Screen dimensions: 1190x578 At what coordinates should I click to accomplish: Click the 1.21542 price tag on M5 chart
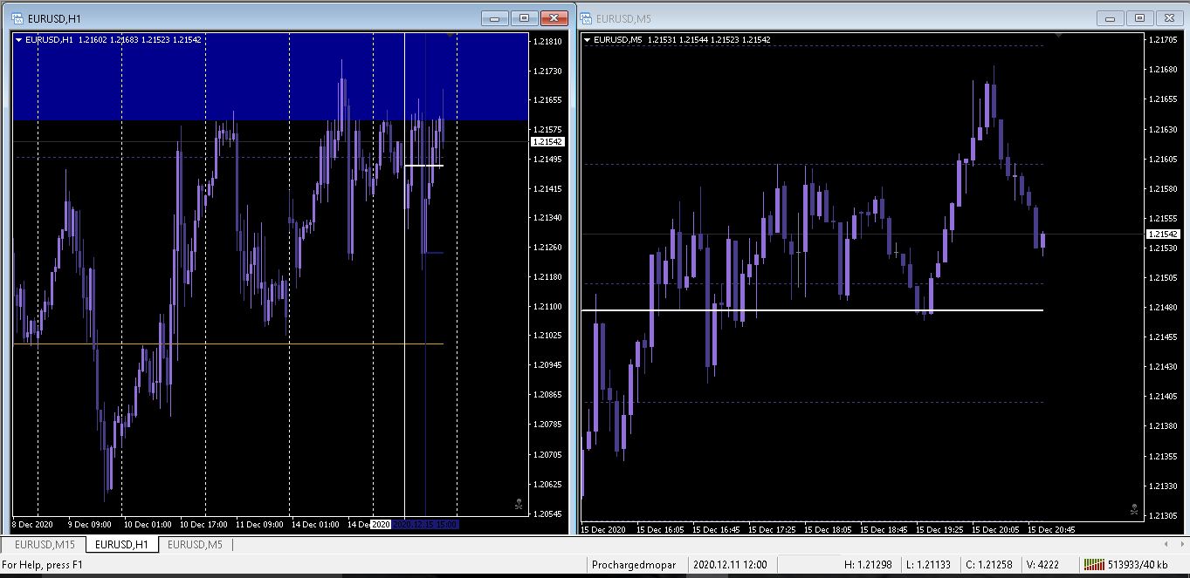pyautogui.click(x=1162, y=235)
